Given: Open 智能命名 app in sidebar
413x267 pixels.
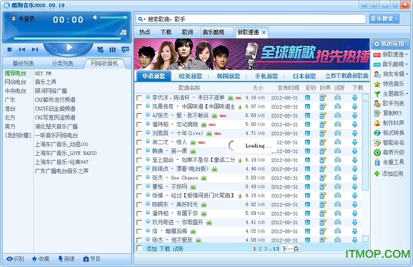Looking at the screenshot, I should 389,143.
